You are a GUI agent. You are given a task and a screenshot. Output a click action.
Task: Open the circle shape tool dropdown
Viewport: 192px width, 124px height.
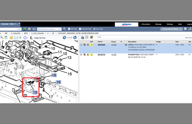(28, 38)
